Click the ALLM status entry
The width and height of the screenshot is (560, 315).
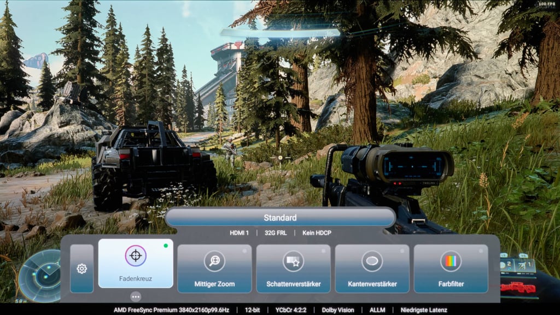377,310
